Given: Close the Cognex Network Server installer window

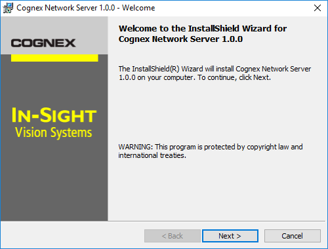Looking at the screenshot, I should [318, 8].
